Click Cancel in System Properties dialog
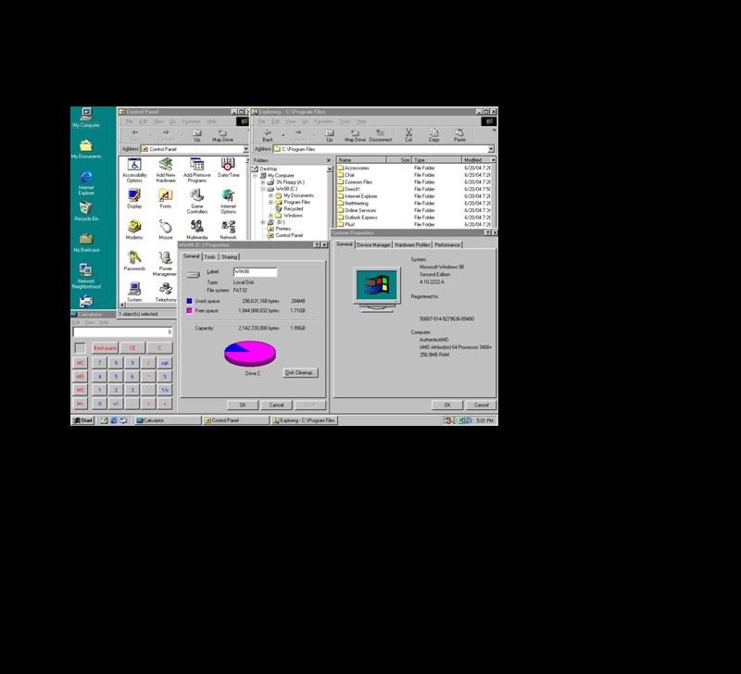The width and height of the screenshot is (741, 674). pos(481,405)
